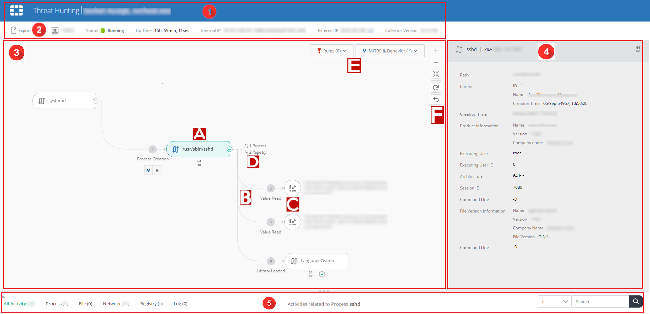This screenshot has width=650, height=314.
Task: Click the Session ID value '7080'
Action: tap(518, 187)
